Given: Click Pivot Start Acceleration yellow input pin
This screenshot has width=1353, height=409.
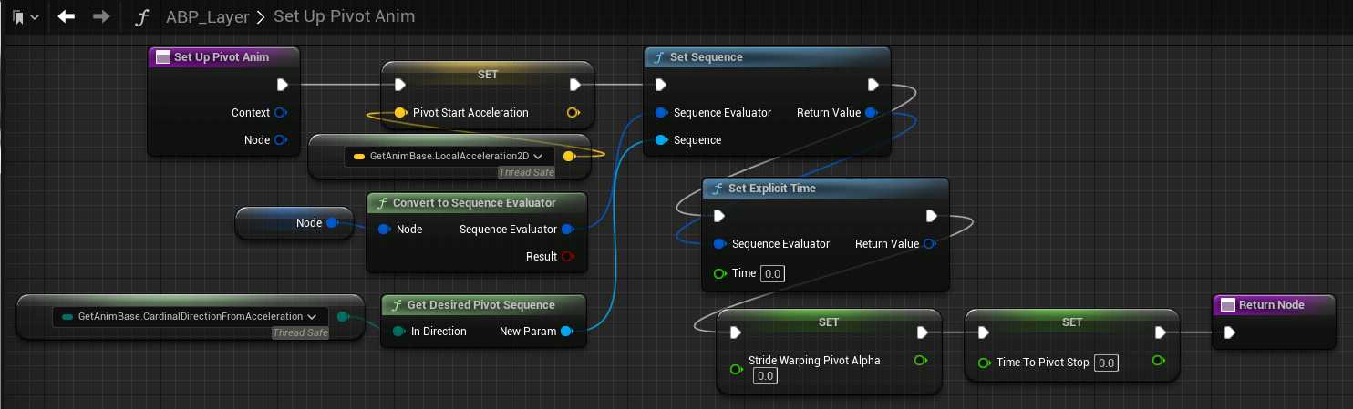Looking at the screenshot, I should (x=399, y=113).
